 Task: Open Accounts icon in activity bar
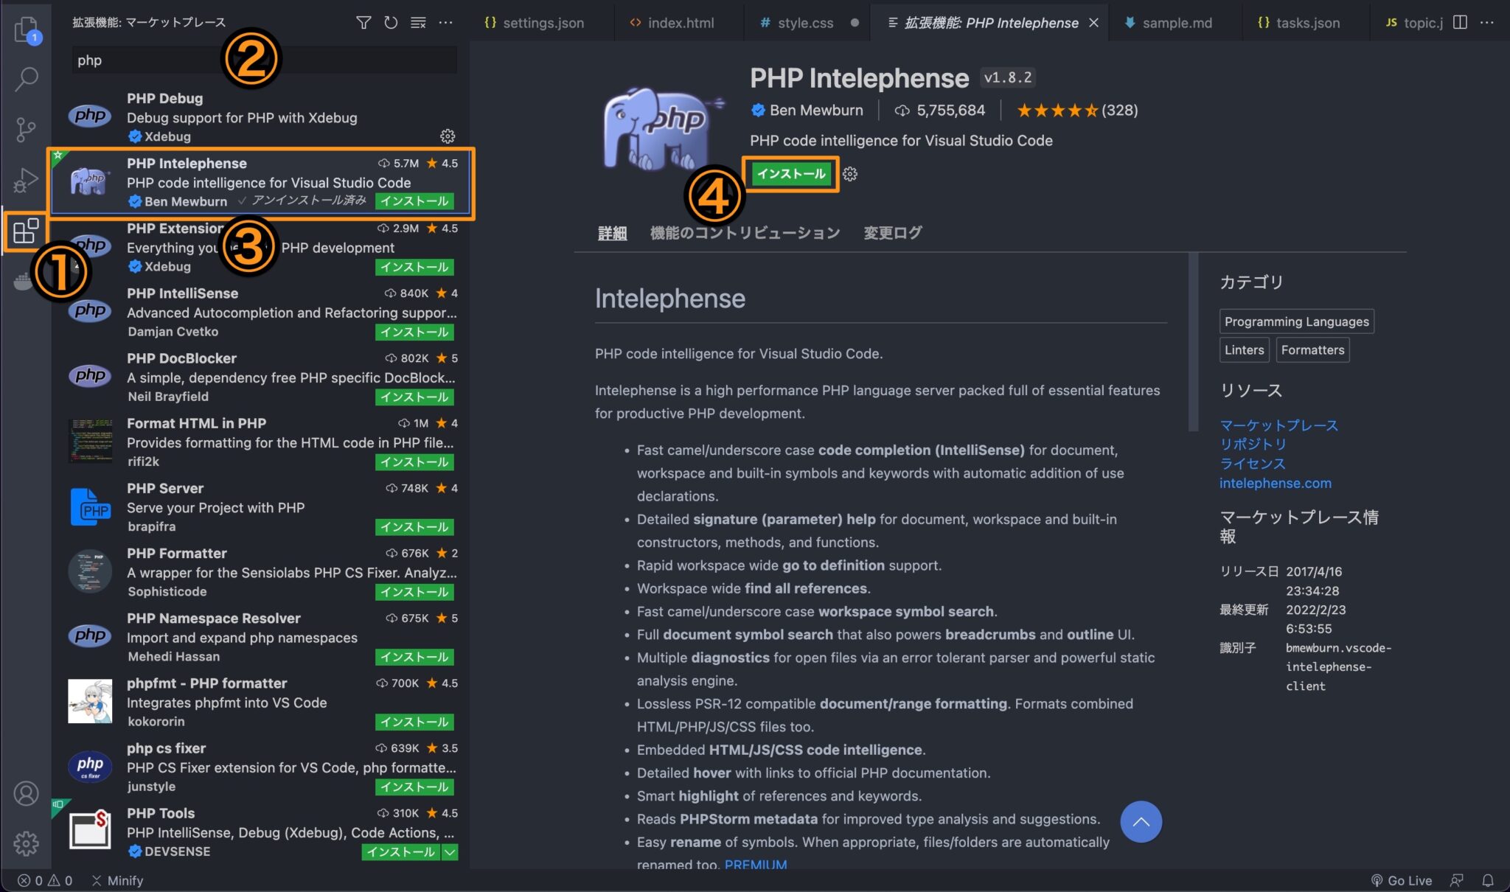point(26,794)
